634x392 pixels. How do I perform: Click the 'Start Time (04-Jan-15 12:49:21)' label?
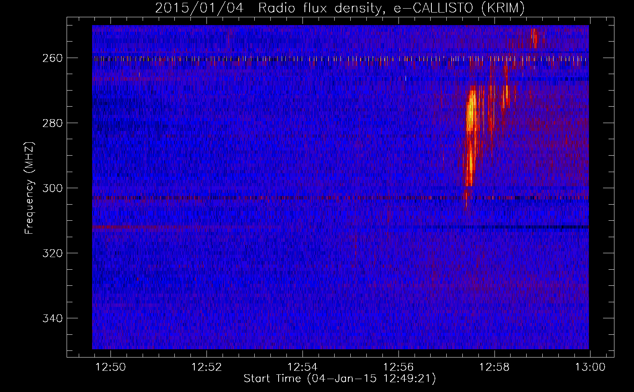340,378
